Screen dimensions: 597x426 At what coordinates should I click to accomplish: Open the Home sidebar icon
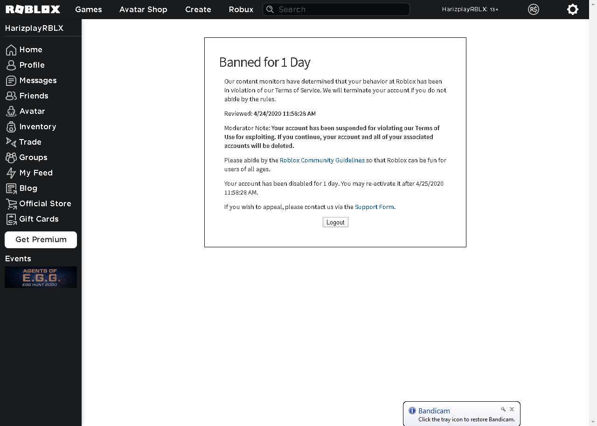coord(11,50)
